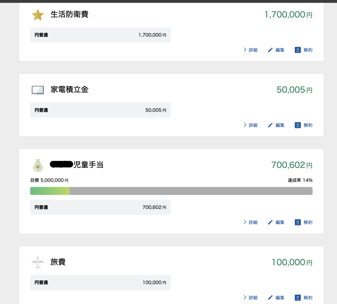
Task: Click the pencil edit icon for 児童手当
Action: [271, 222]
